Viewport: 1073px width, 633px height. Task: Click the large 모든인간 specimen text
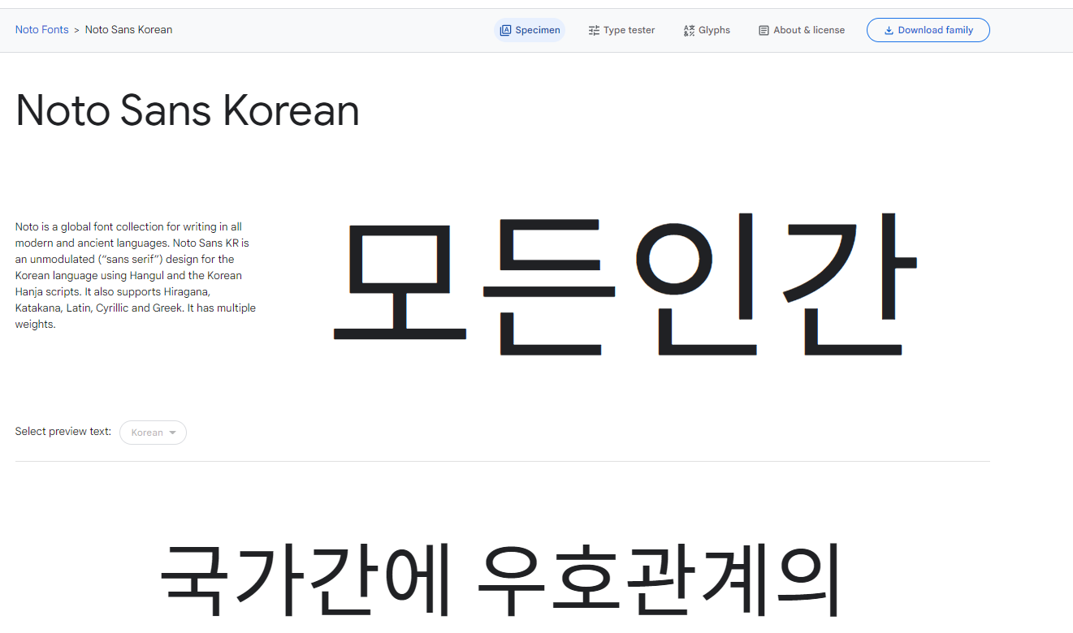625,284
